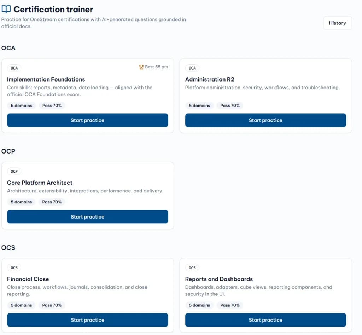Click the subtitle 'Practice for OneStream certifications'

pyautogui.click(x=93, y=23)
